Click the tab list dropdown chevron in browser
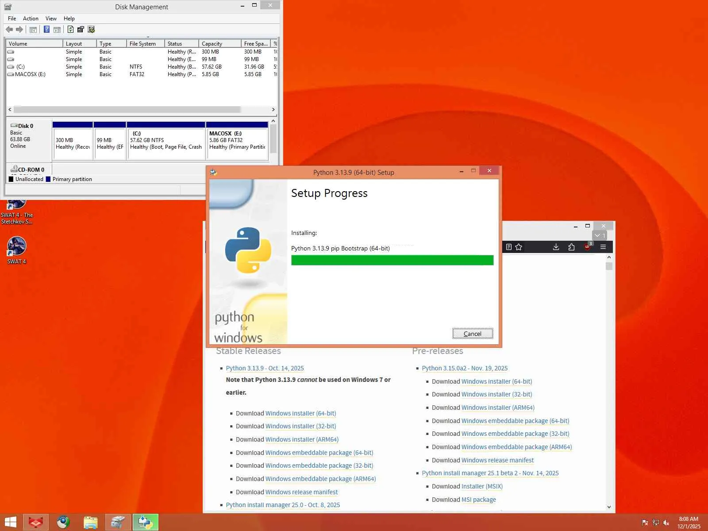The image size is (708, 531). click(599, 235)
